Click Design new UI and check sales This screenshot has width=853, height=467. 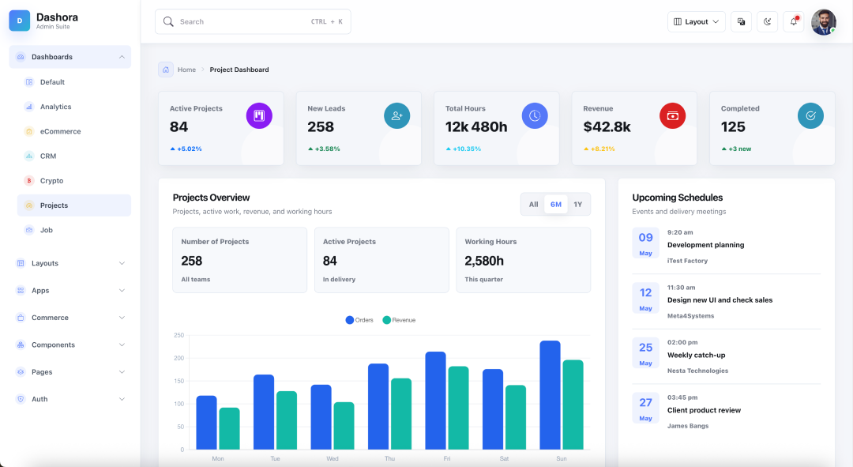click(x=720, y=300)
